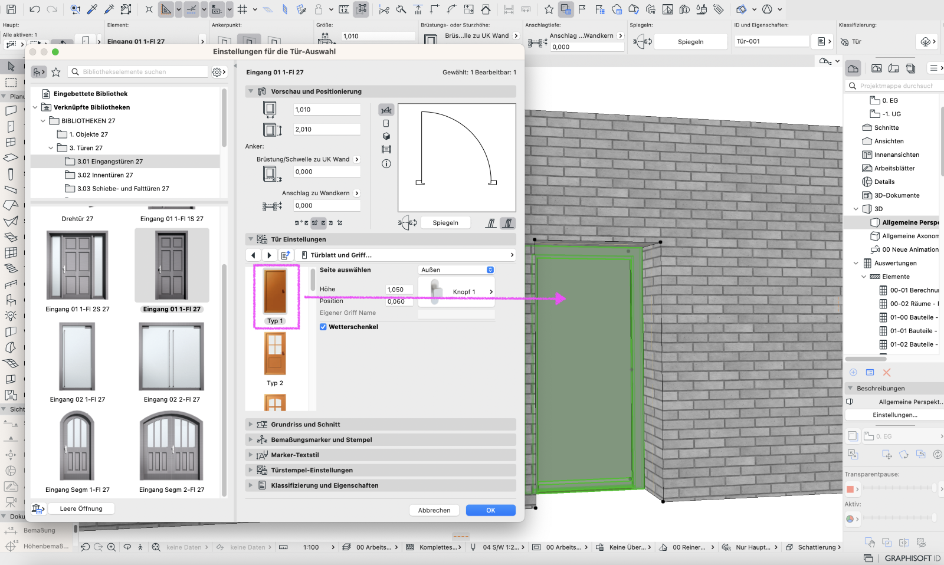Viewport: 944px width, 565px height.
Task: Open Türblatt und Griff page selector
Action: pyautogui.click(x=407, y=255)
